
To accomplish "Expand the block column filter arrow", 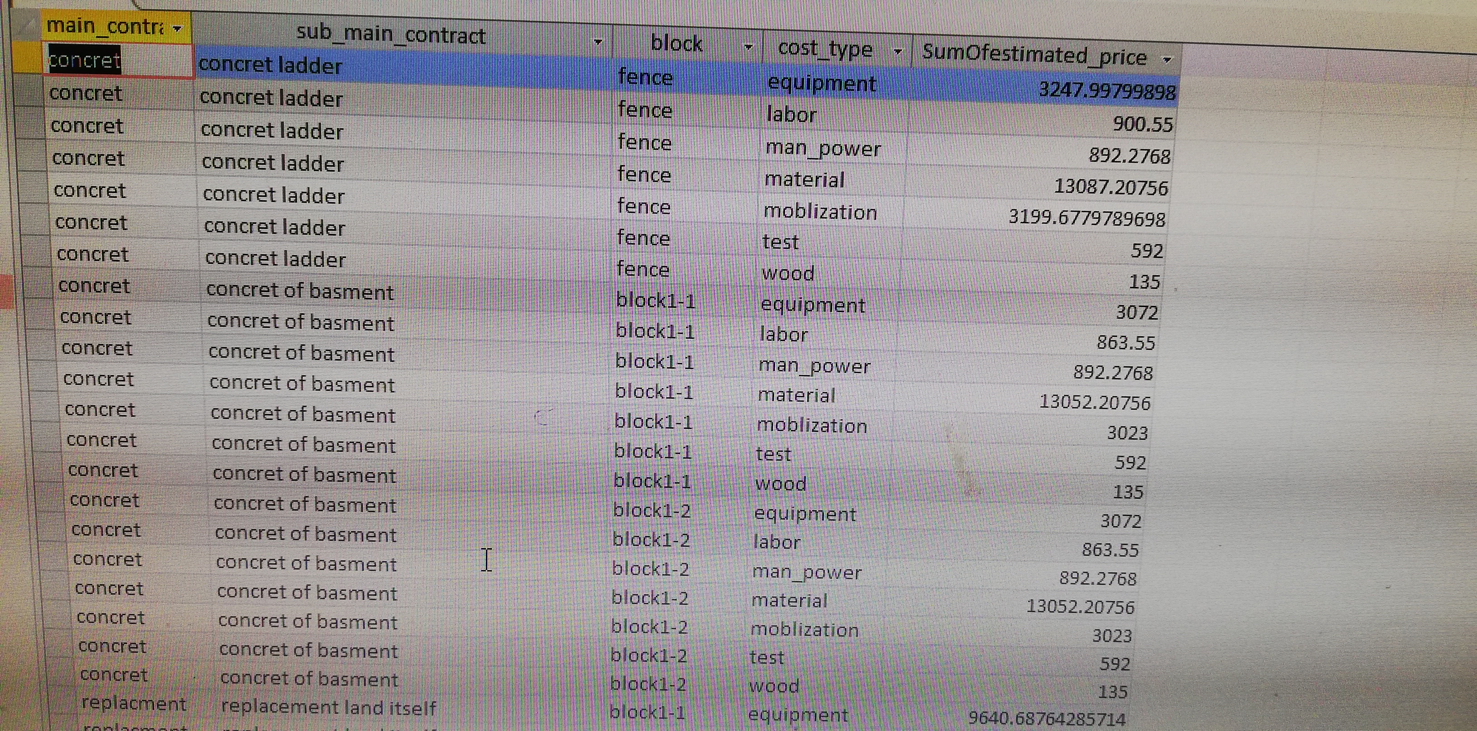I will 748,47.
